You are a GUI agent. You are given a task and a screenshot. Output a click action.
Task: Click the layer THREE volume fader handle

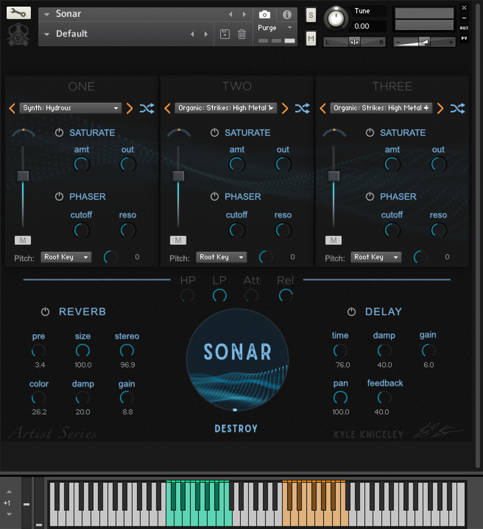[333, 175]
